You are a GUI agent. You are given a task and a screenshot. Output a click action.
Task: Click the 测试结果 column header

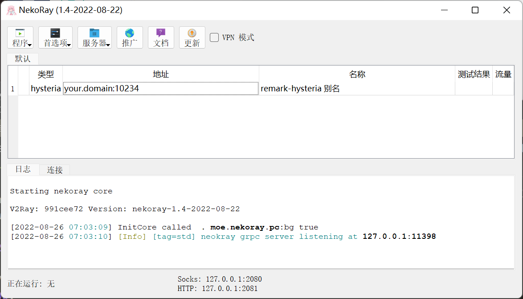point(474,74)
